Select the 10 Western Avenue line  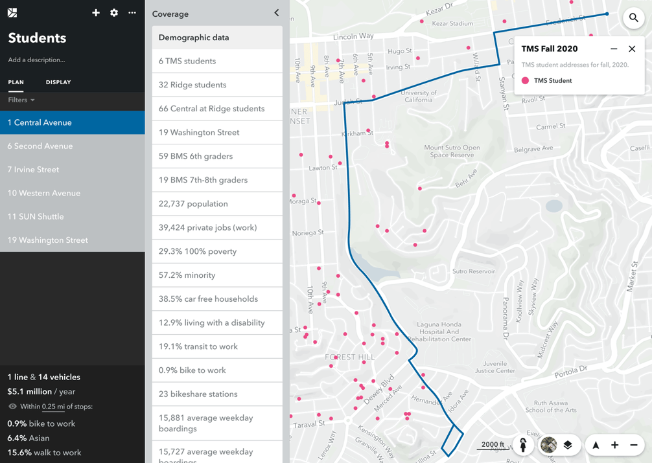click(x=73, y=193)
